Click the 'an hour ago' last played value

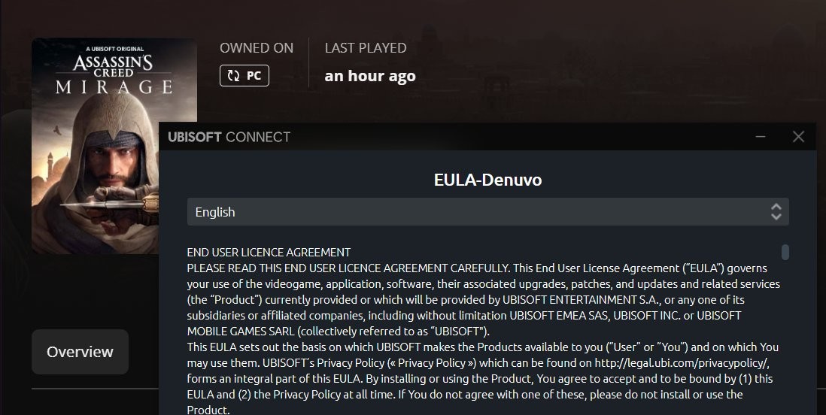click(370, 77)
